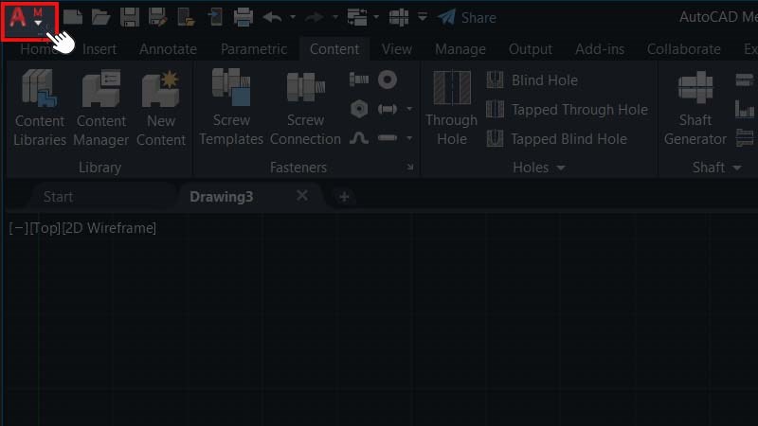Switch to the Start file tab
This screenshot has width=758, height=426.
58,197
